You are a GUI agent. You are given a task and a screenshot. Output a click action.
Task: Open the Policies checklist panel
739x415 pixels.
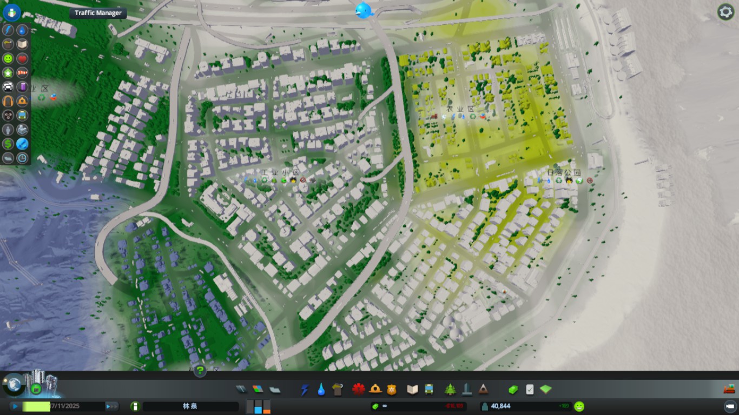click(x=530, y=389)
